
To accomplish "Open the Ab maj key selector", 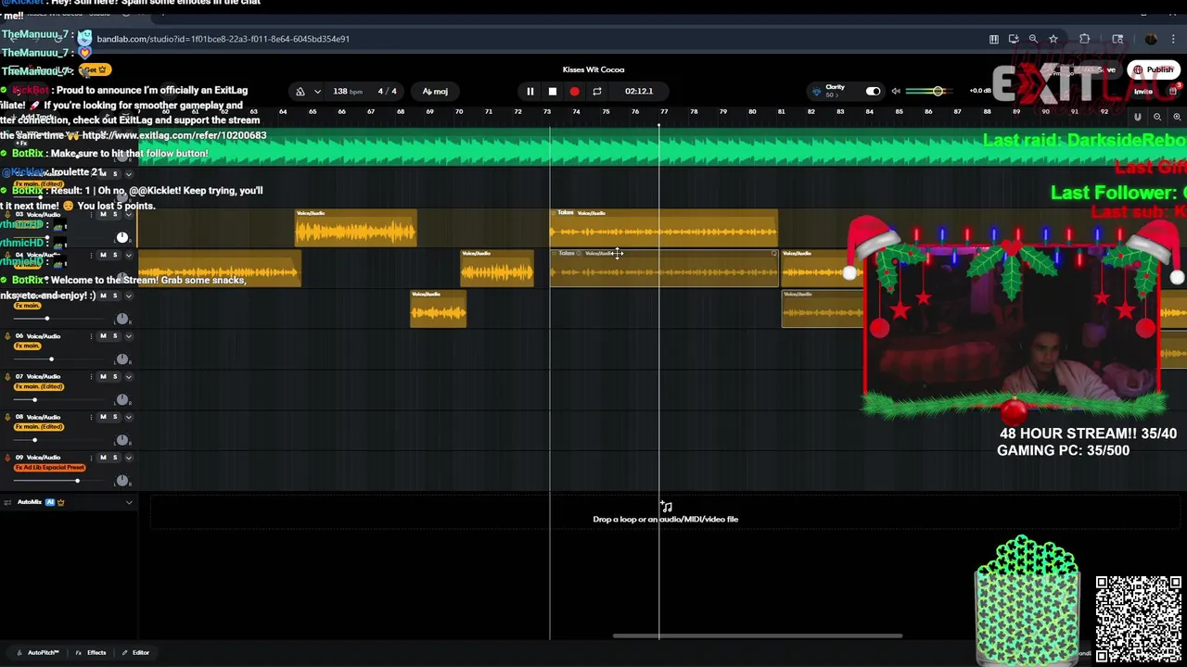I will pos(435,91).
